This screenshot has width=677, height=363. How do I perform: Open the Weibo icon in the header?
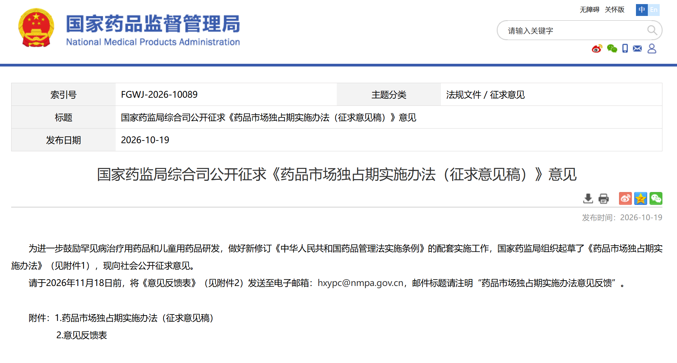pos(597,49)
